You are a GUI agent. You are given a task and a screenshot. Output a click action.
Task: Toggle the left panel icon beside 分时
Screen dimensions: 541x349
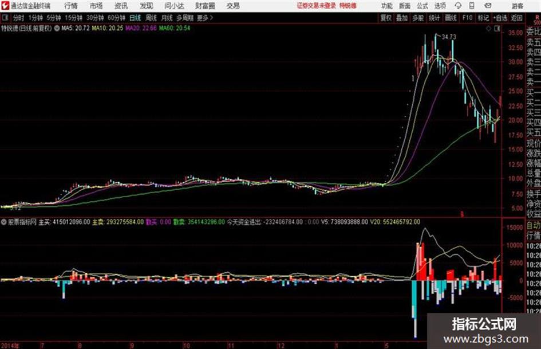(5, 18)
